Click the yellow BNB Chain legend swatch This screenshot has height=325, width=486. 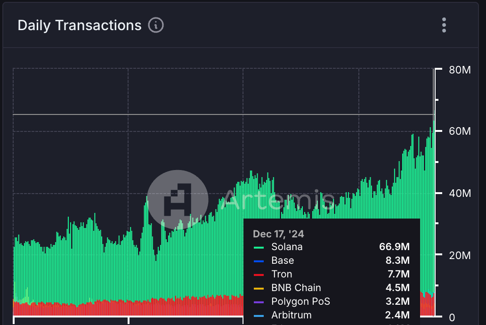tap(259, 288)
